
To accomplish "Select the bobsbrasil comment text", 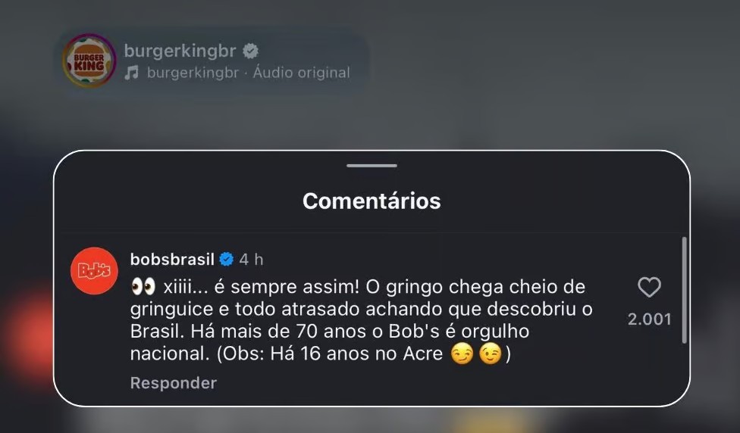I will click(362, 320).
